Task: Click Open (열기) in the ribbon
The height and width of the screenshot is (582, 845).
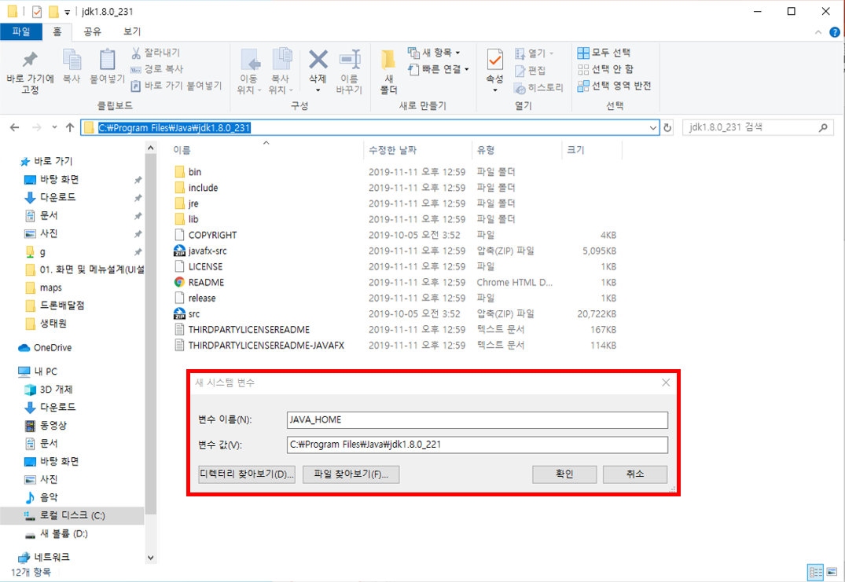Action: click(x=535, y=53)
